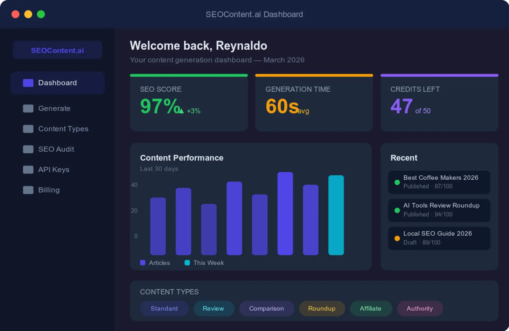Expand the Content Performance chart options

[182, 158]
